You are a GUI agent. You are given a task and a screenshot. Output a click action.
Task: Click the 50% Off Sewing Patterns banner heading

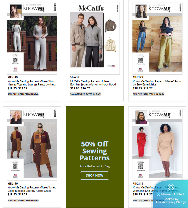[95, 151]
